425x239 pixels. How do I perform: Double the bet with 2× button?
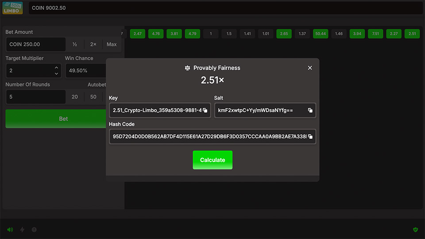[x=93, y=44]
